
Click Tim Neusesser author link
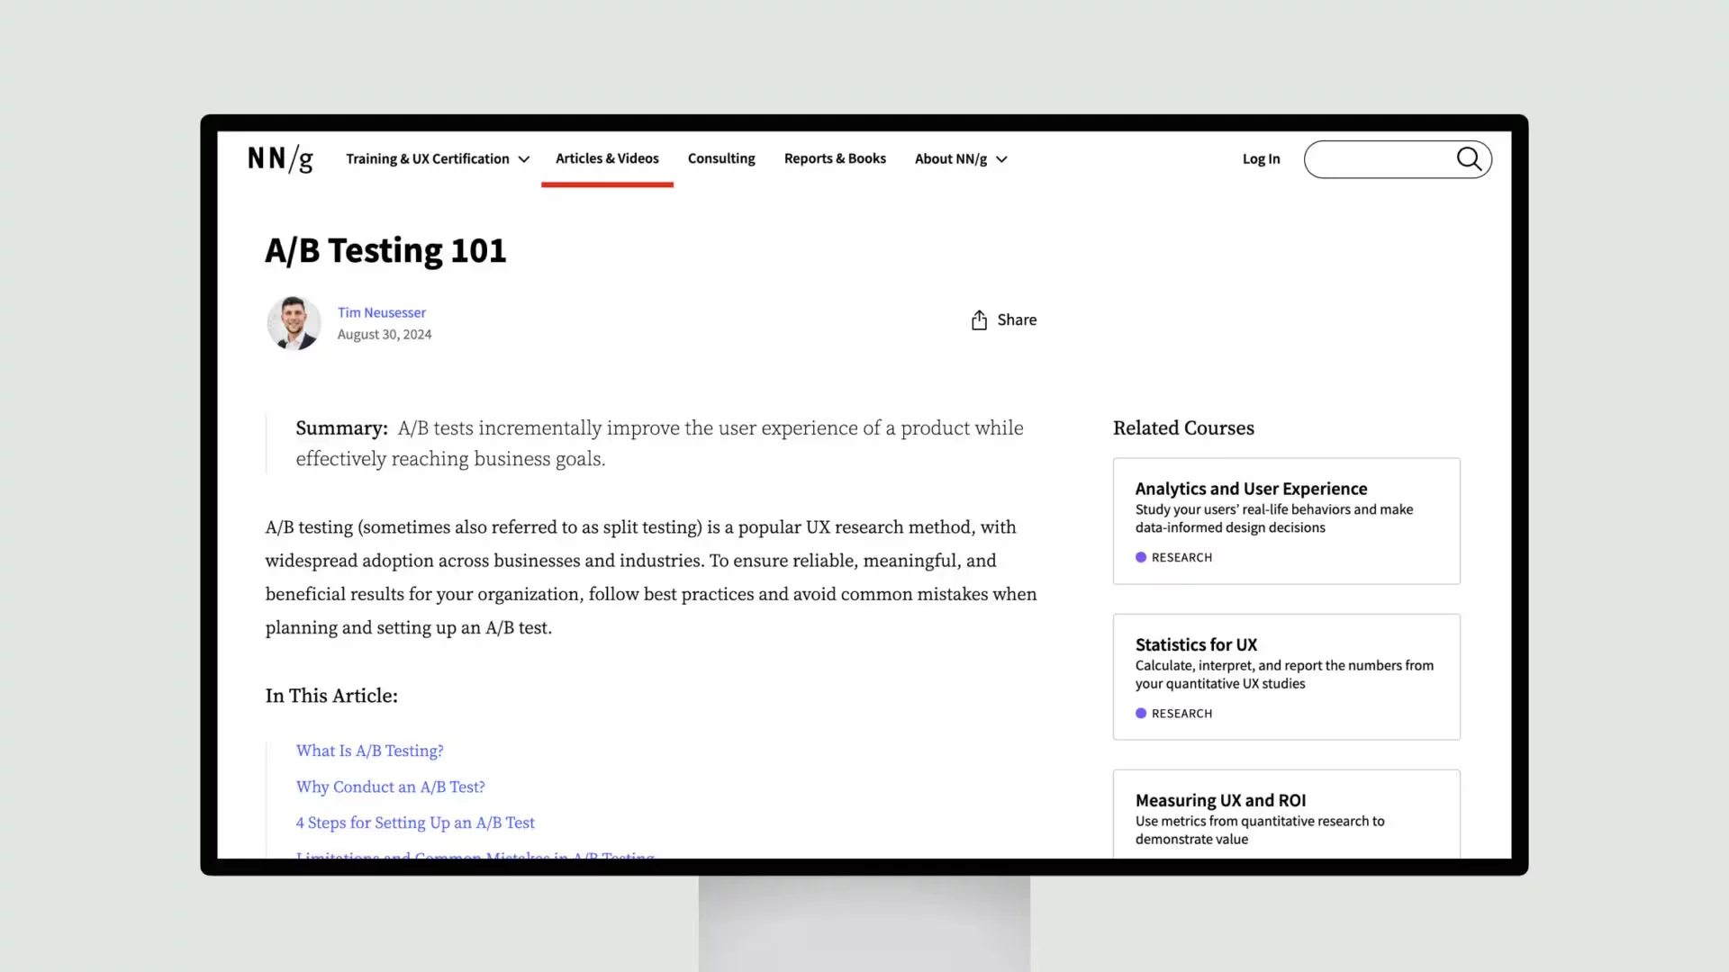tap(381, 310)
